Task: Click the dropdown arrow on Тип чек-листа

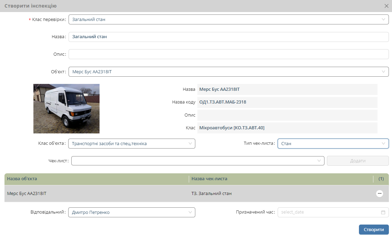Action: [x=383, y=143]
